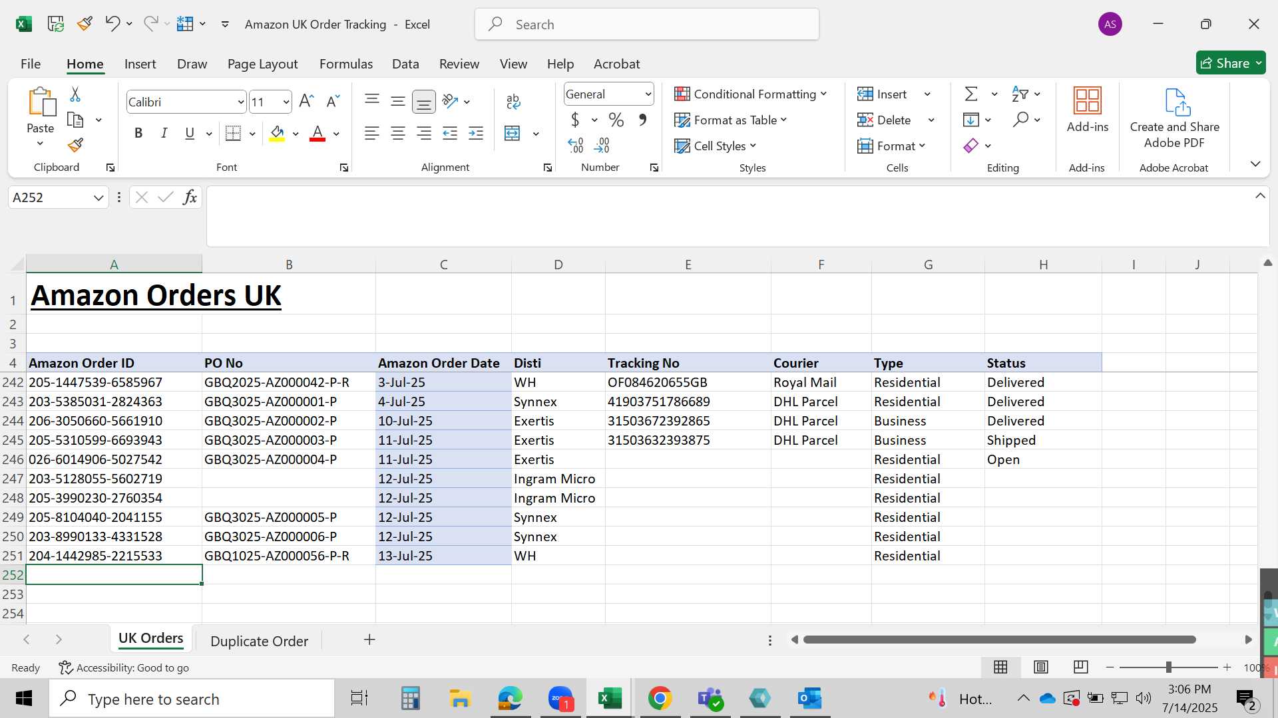
Task: Open the Calibri font name dropdown
Action: (x=240, y=102)
